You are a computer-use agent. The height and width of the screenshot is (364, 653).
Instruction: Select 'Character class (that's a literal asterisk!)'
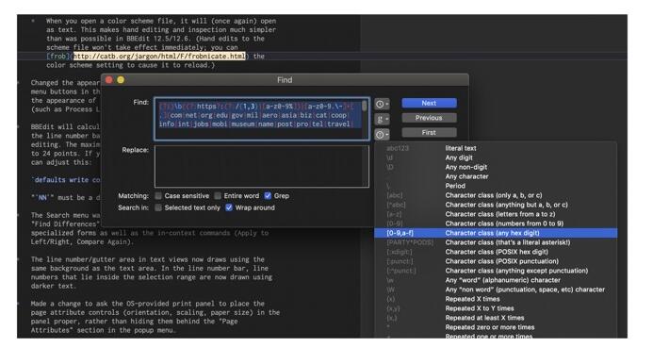(x=496, y=242)
